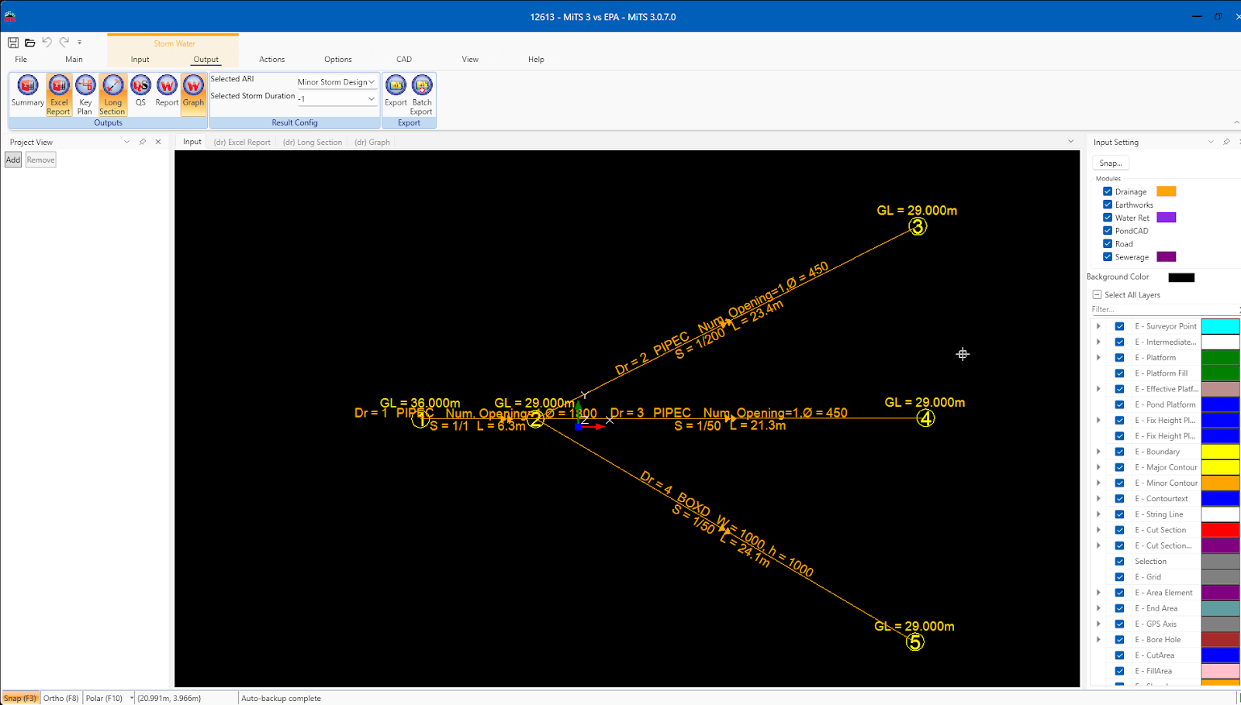1241x705 pixels.
Task: Toggle the Earthworks module checkbox
Action: tap(1108, 205)
